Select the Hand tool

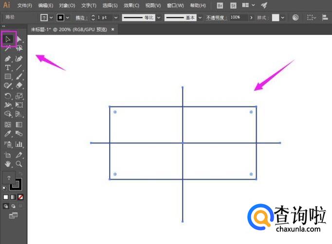click(x=8, y=164)
